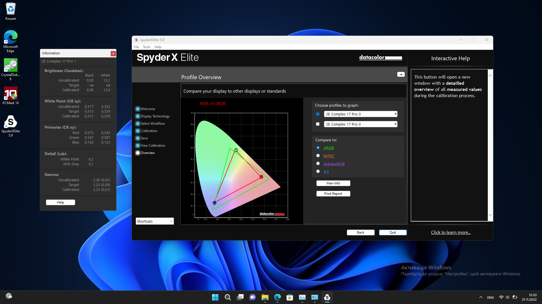This screenshot has width=542, height=304.
Task: Click the performance monitor taskbar icon
Action: 302,297
